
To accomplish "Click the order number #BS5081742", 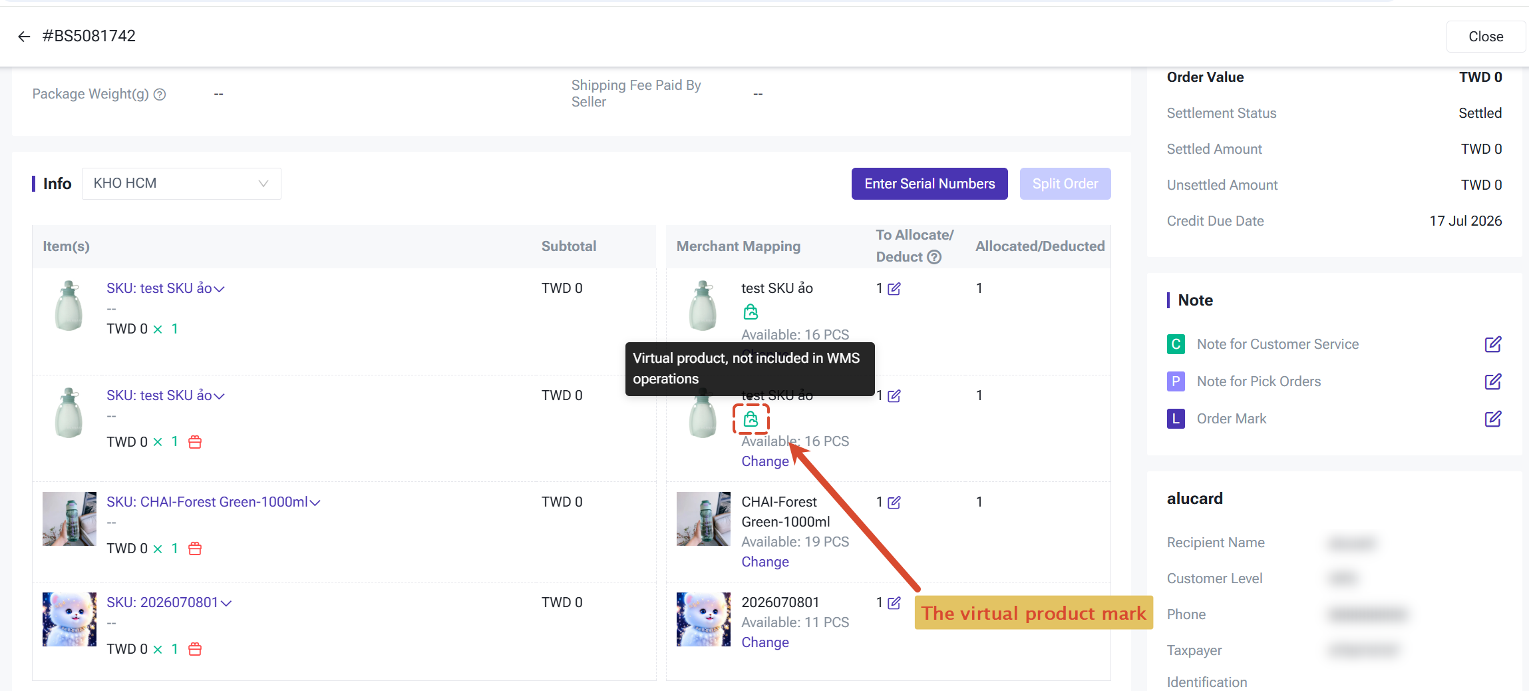I will coord(89,36).
